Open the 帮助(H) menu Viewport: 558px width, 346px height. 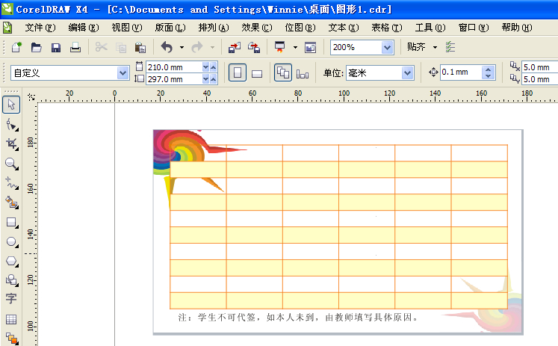517,28
